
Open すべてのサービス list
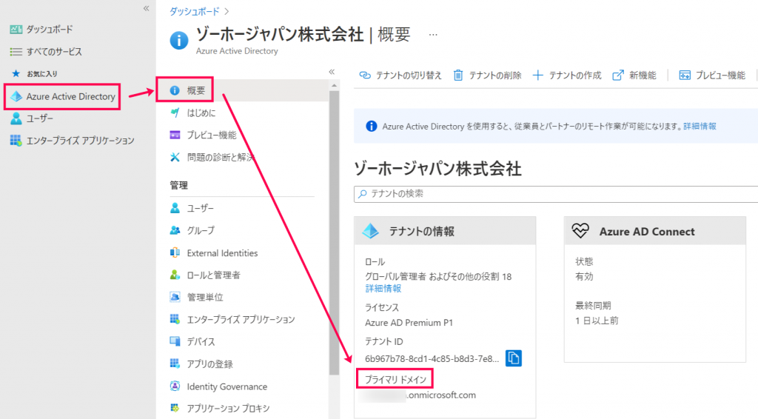point(53,52)
